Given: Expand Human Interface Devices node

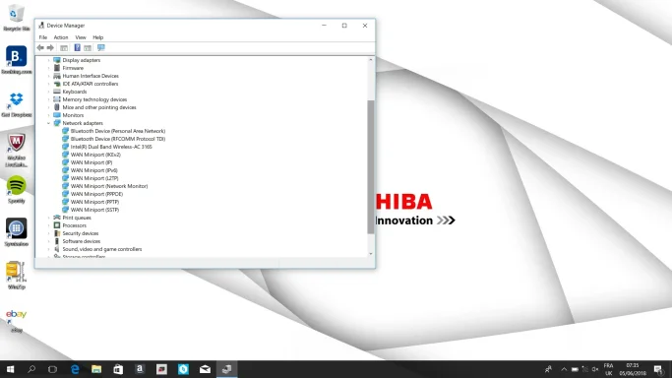Looking at the screenshot, I should click(49, 76).
